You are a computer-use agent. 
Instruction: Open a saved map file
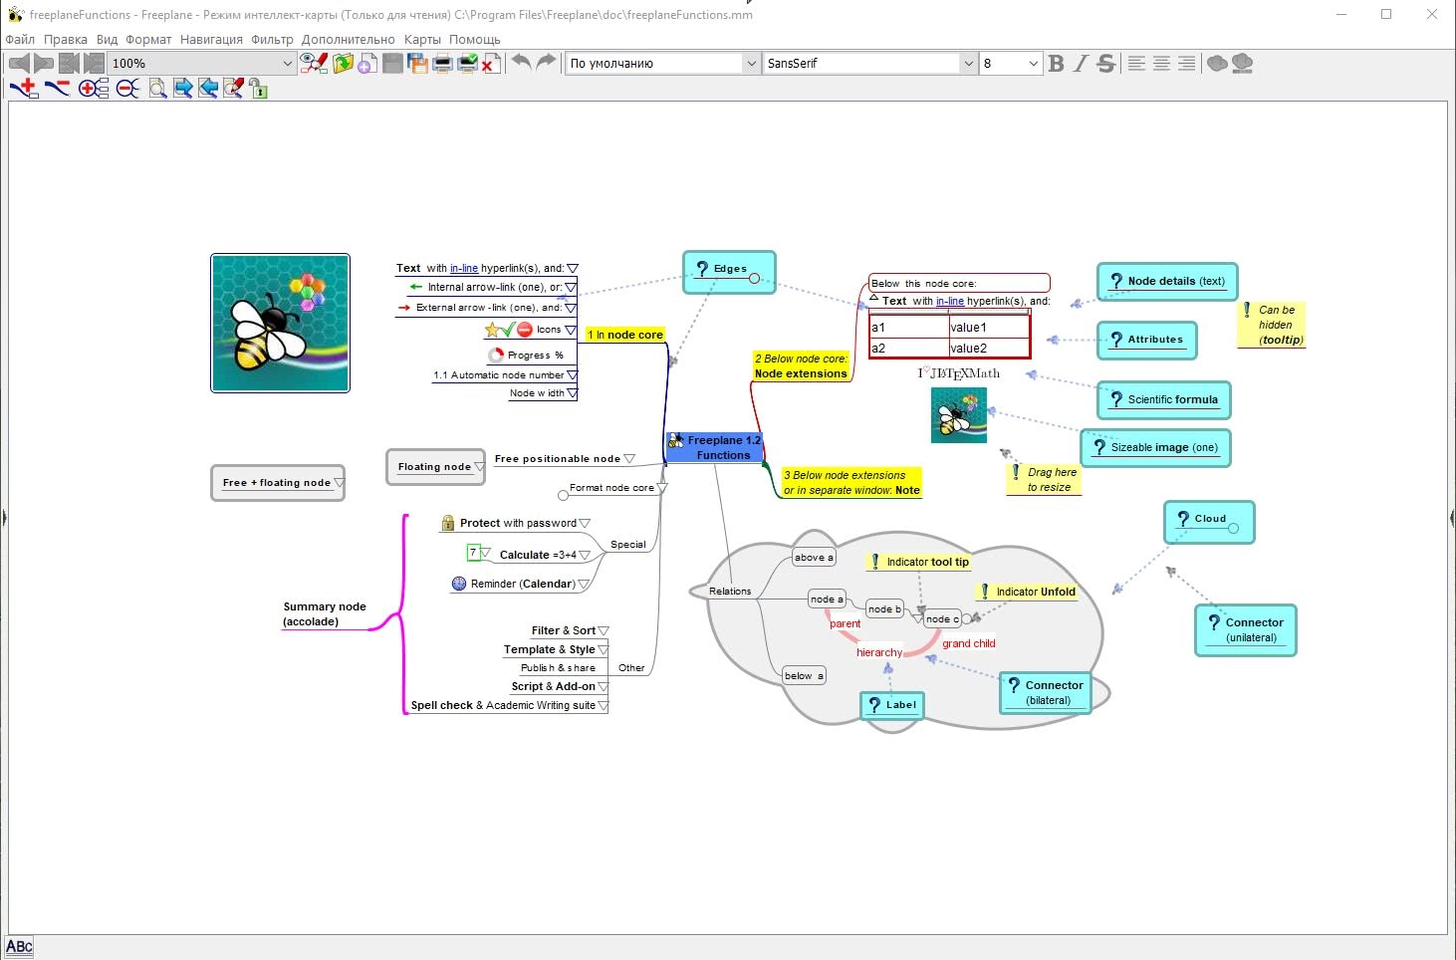(344, 63)
